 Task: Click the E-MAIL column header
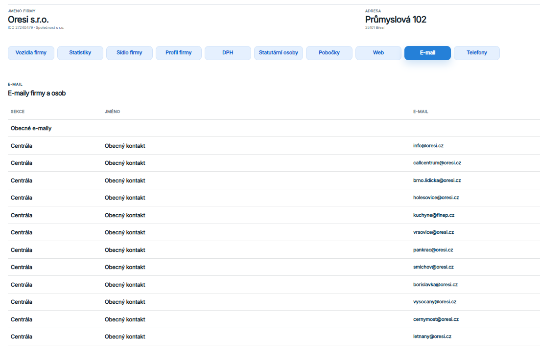[x=421, y=112]
